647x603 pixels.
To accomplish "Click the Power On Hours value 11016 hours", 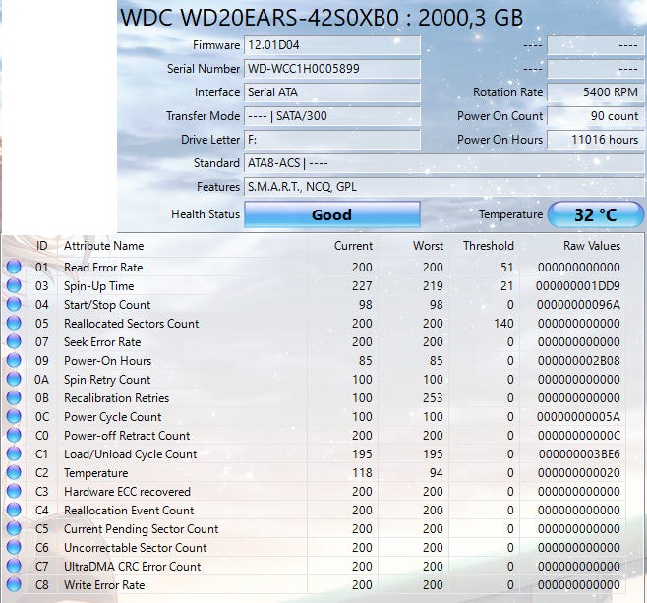I will pos(596,140).
